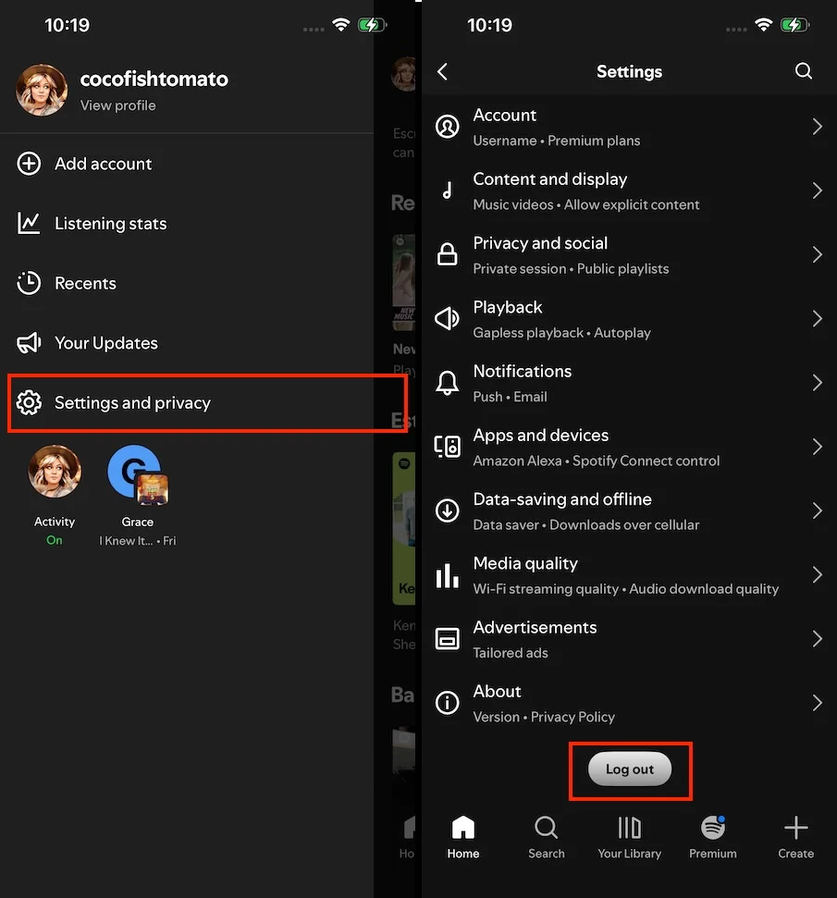The width and height of the screenshot is (837, 898).
Task: Tap 'Amazon Alexa • Spotify Connect control' subtitle
Action: [597, 461]
